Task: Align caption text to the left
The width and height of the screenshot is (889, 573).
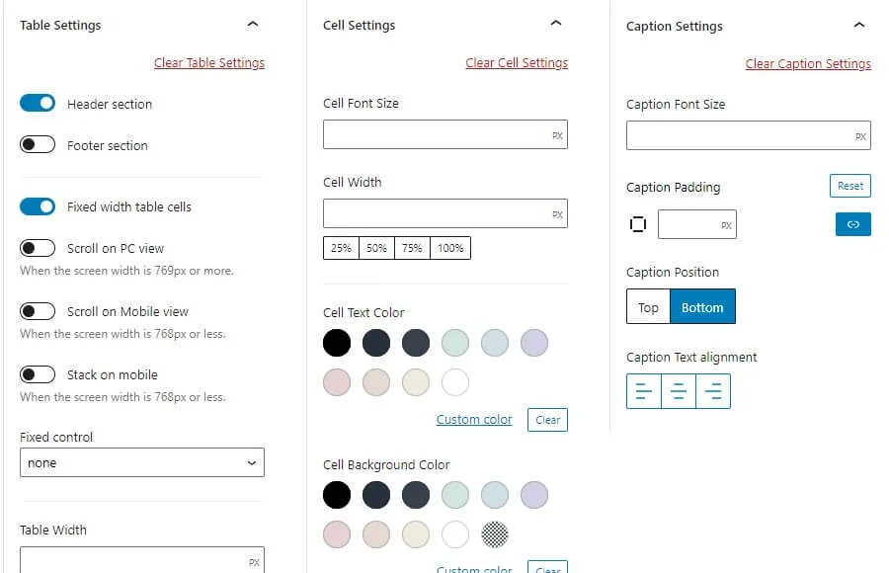Action: click(x=643, y=391)
